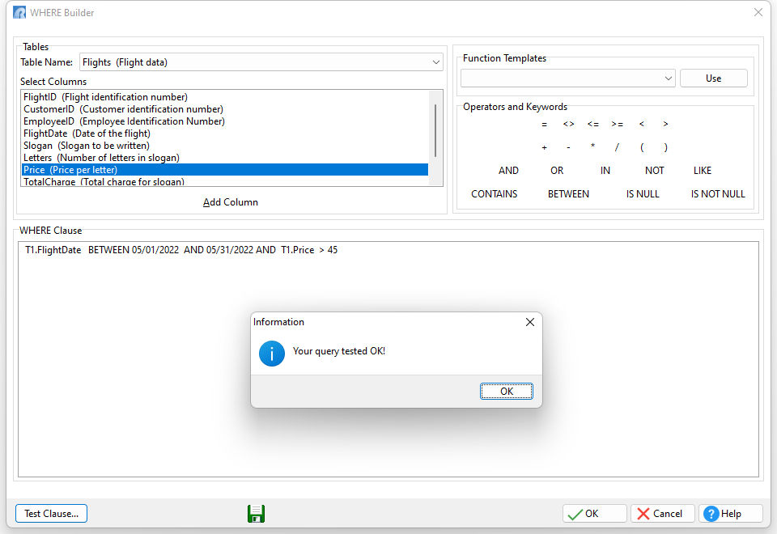Click the WHERE Builder title bar app icon
The width and height of the screenshot is (777, 534).
point(19,12)
